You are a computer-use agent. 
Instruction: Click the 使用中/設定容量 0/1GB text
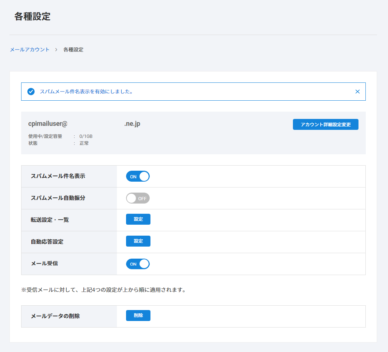click(60, 136)
